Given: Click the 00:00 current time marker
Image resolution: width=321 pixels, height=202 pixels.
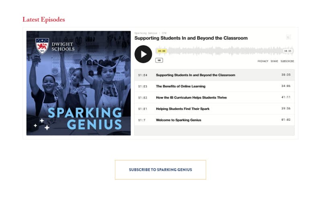Looking at the screenshot, I should coord(162,51).
